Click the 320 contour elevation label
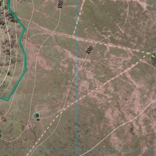The width and height of the screenshot is (156, 156). [60, 4]
